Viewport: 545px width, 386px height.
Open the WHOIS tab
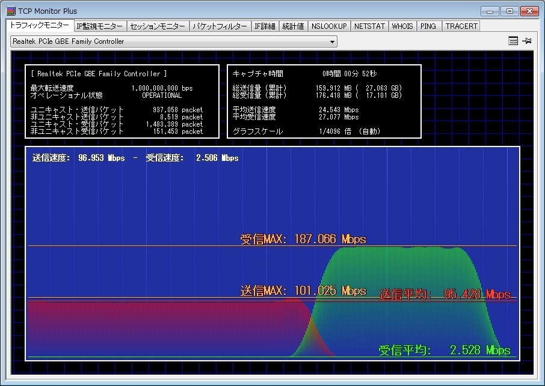(402, 26)
